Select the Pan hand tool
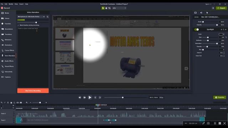This screenshot has width=228, height=128. coord(106,8)
